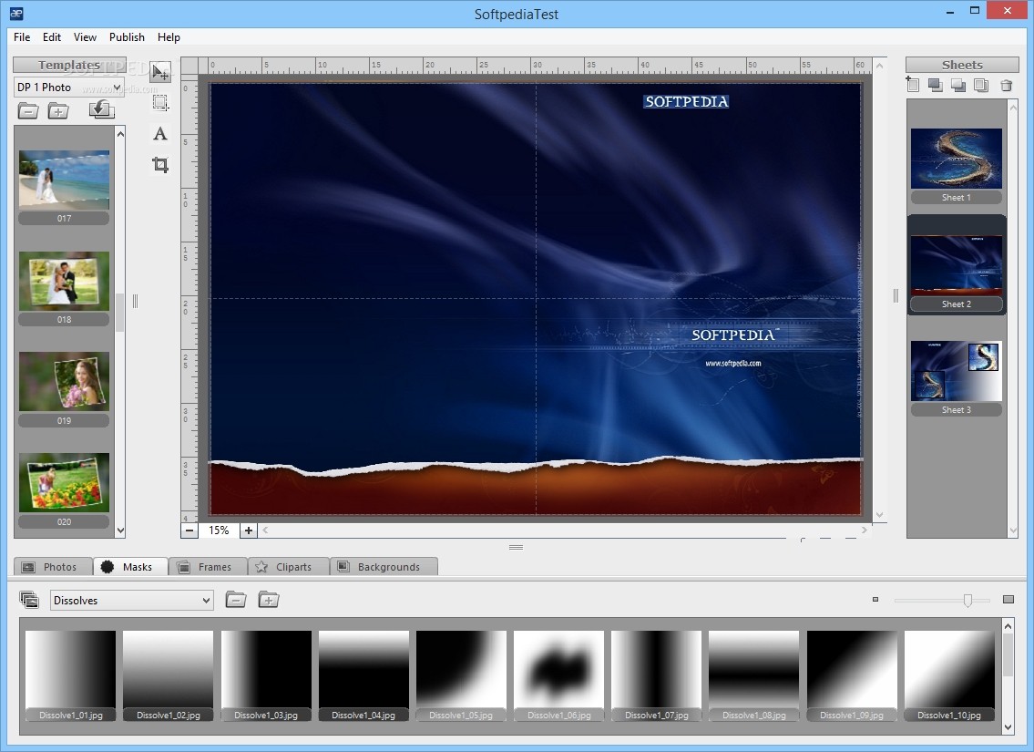This screenshot has width=1034, height=752.
Task: Open the View menu
Action: click(85, 37)
